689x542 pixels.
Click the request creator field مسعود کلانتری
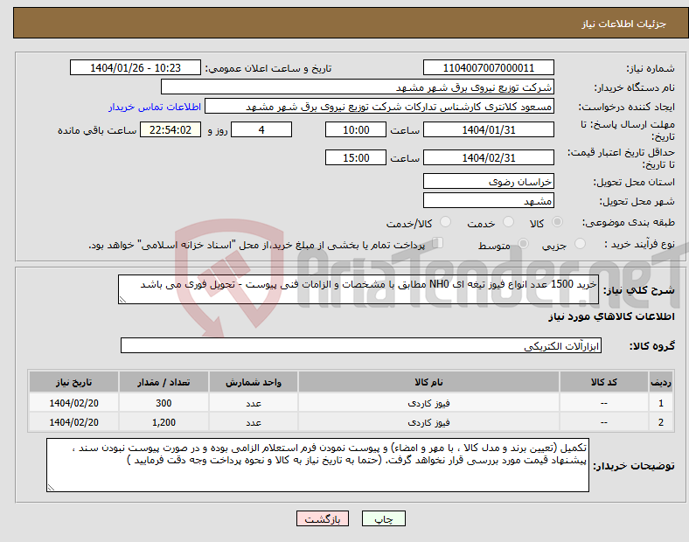point(379,107)
